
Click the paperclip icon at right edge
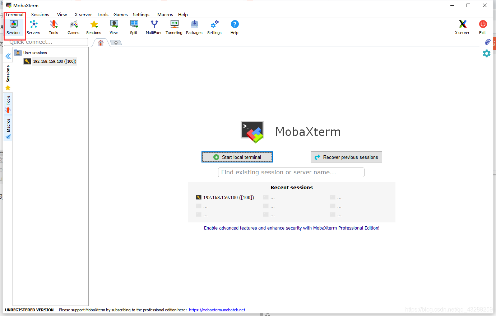tap(487, 42)
